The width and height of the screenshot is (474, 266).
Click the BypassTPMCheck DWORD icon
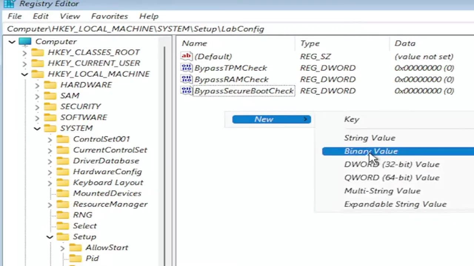click(186, 68)
